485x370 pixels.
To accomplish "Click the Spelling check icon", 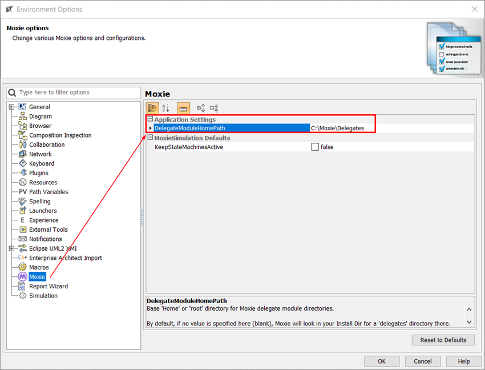I will click(23, 201).
